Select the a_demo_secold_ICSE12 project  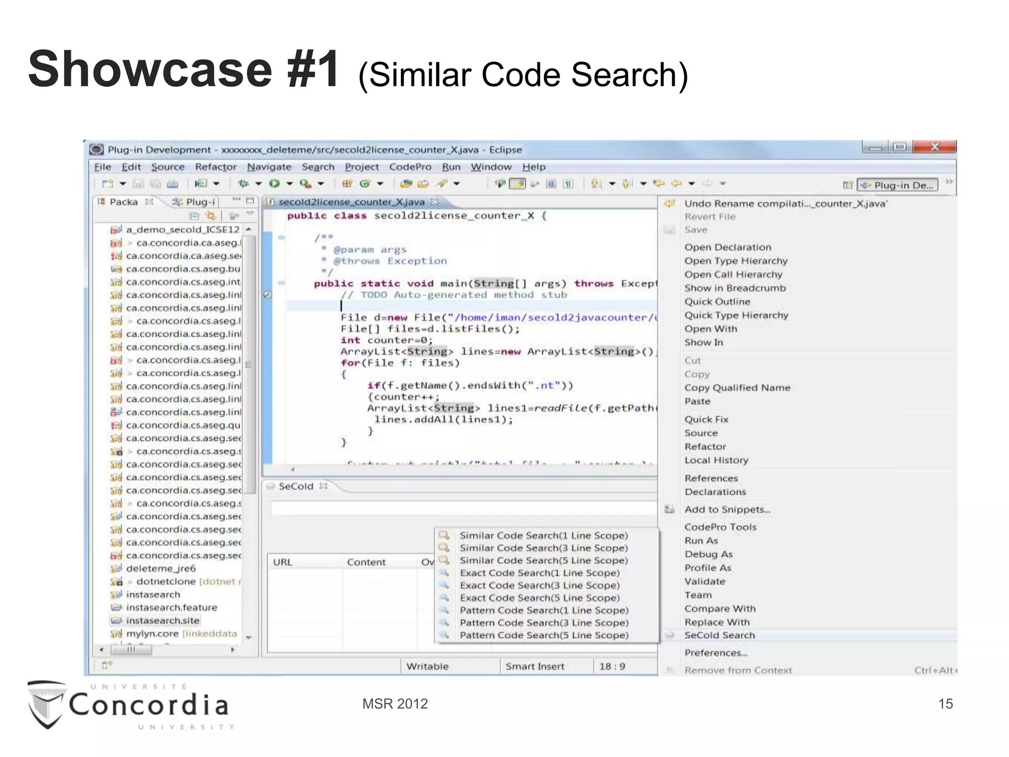click(176, 230)
